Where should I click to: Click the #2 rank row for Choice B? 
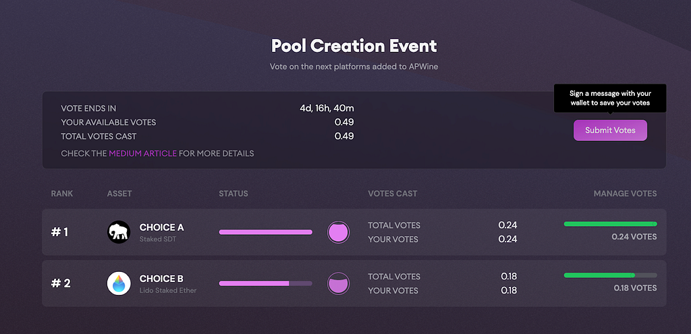354,283
